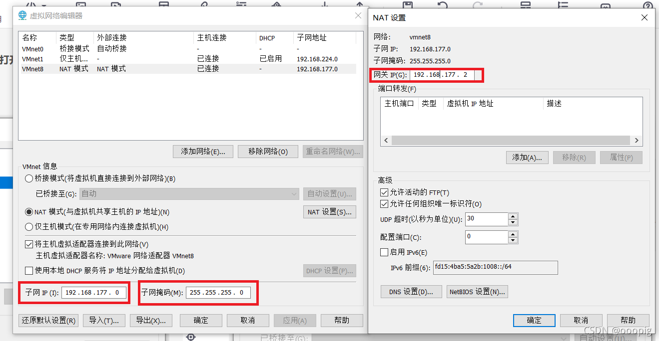Cancel the virtual network editor dialog

[248, 320]
